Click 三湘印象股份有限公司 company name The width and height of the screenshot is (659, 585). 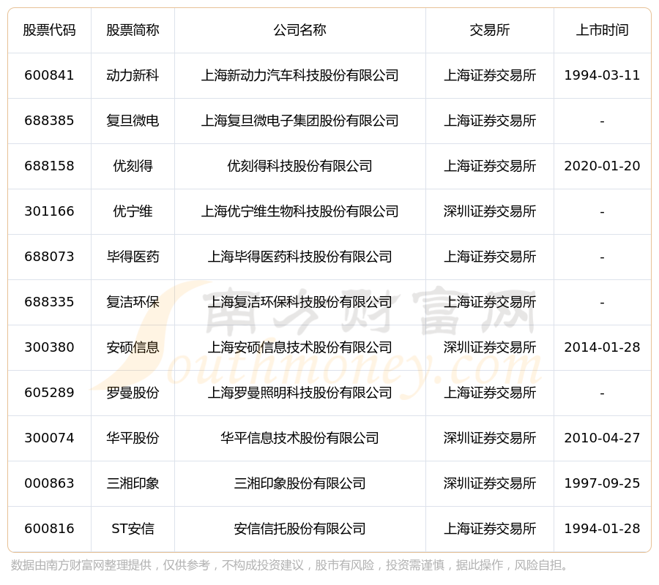click(299, 483)
